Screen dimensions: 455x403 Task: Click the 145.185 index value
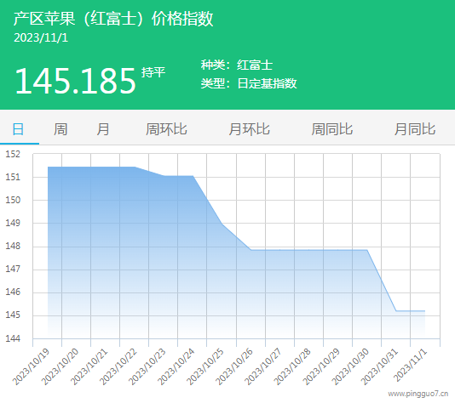coord(75,81)
